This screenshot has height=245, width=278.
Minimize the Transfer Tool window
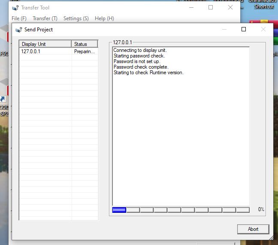click(191, 7)
